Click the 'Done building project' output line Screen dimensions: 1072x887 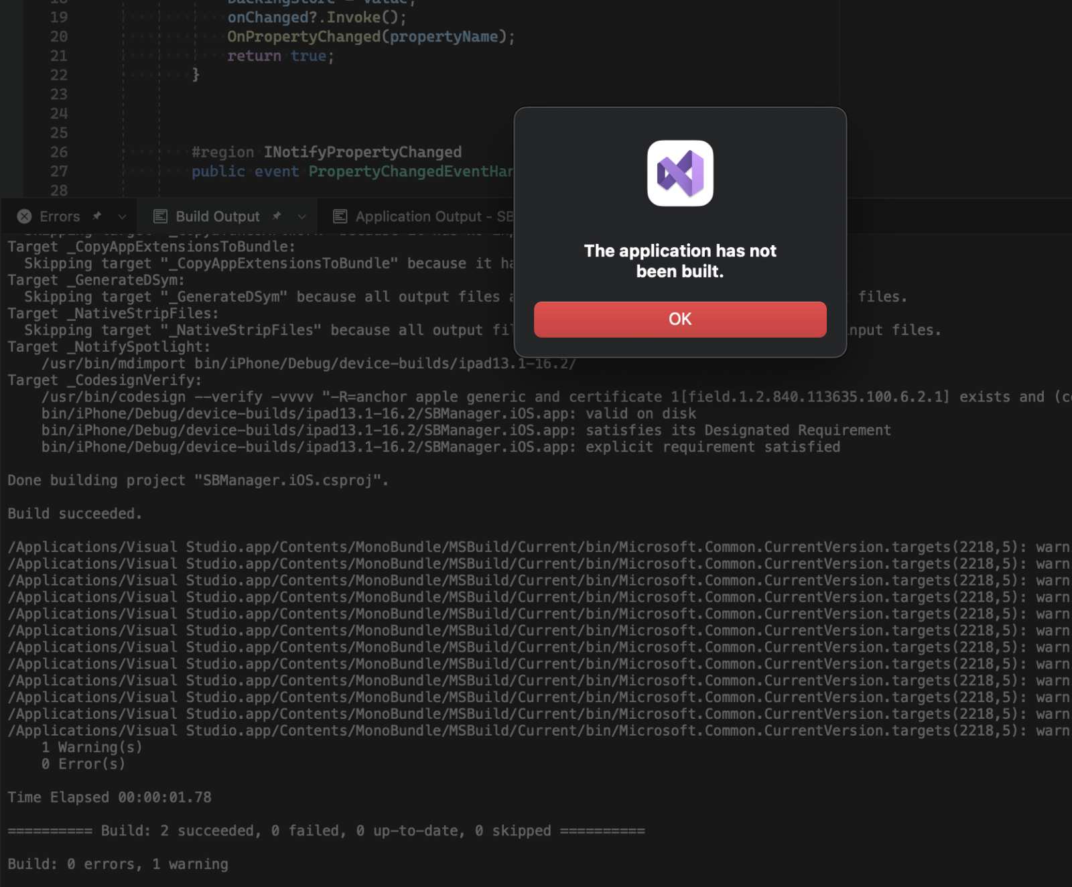198,480
